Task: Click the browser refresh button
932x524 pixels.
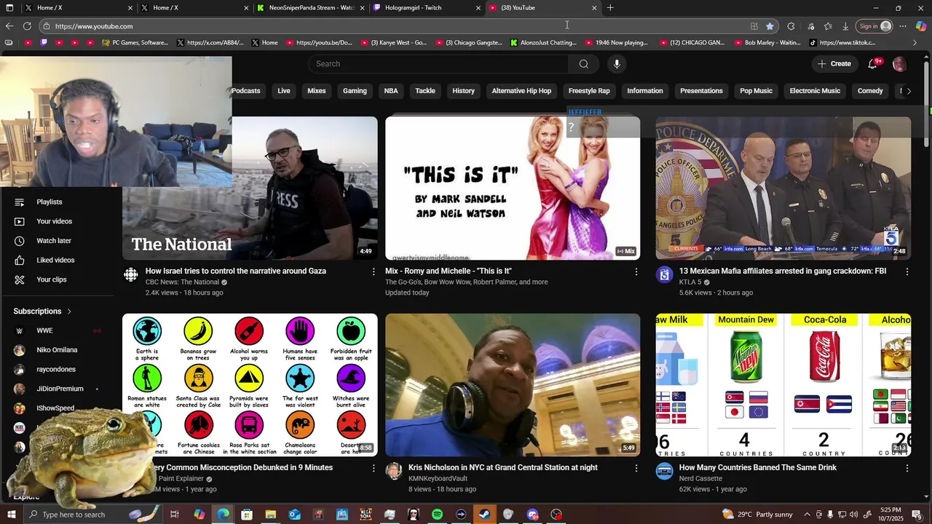Action: click(x=27, y=26)
